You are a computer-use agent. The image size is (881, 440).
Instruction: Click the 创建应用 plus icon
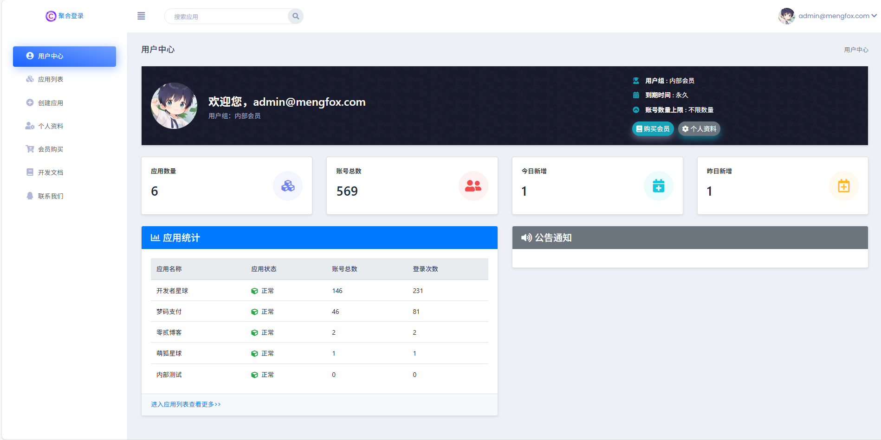pyautogui.click(x=30, y=102)
